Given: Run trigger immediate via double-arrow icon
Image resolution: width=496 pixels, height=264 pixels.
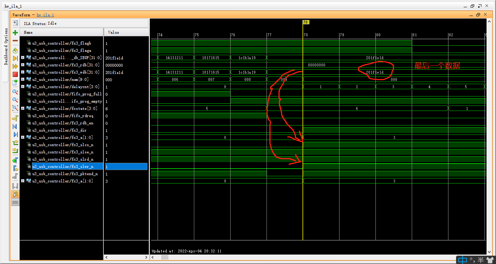Looking at the screenshot, I should pyautogui.click(x=15, y=66).
